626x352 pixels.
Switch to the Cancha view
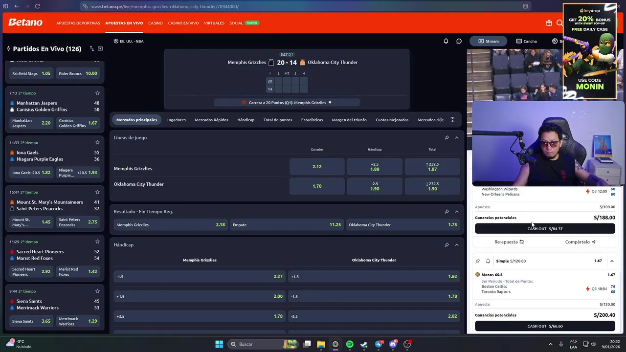pyautogui.click(x=526, y=41)
